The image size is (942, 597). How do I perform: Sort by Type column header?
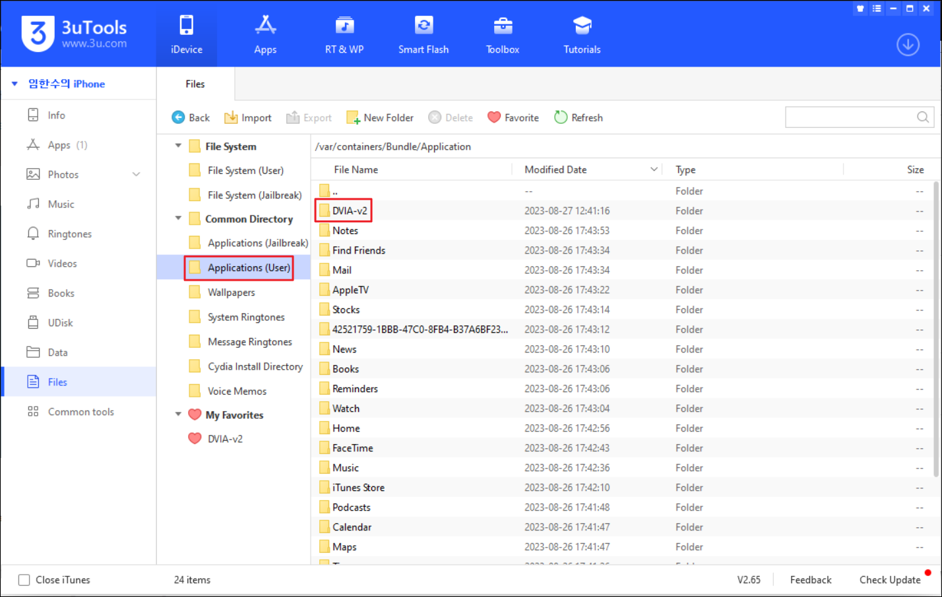685,169
